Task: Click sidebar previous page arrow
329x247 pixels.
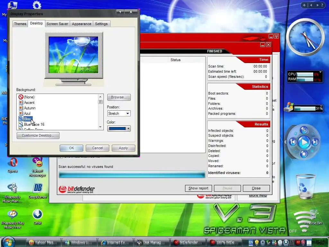Action: pyautogui.click(x=311, y=5)
